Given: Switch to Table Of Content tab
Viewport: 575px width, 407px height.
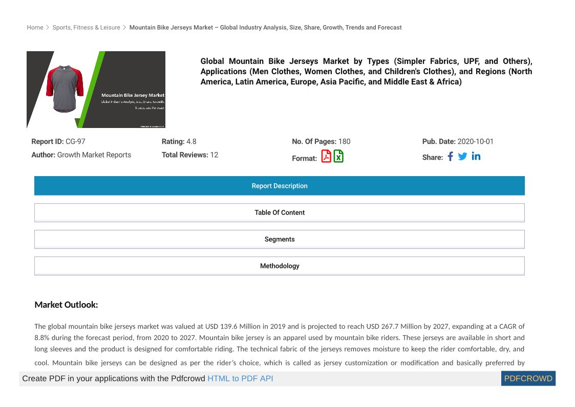Looking at the screenshot, I should tap(279, 212).
